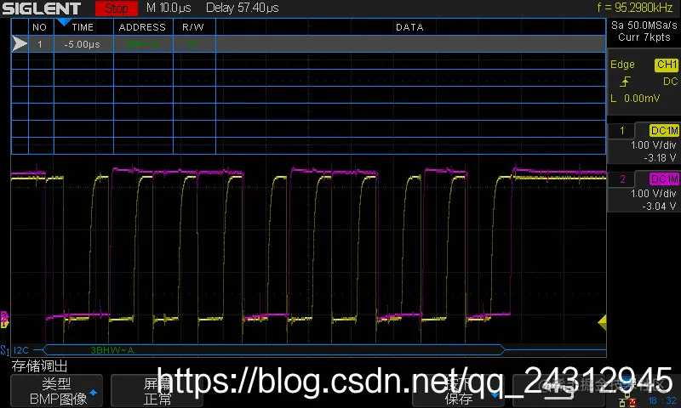
Task: Select the -5.00µs time cell
Action: [x=82, y=44]
